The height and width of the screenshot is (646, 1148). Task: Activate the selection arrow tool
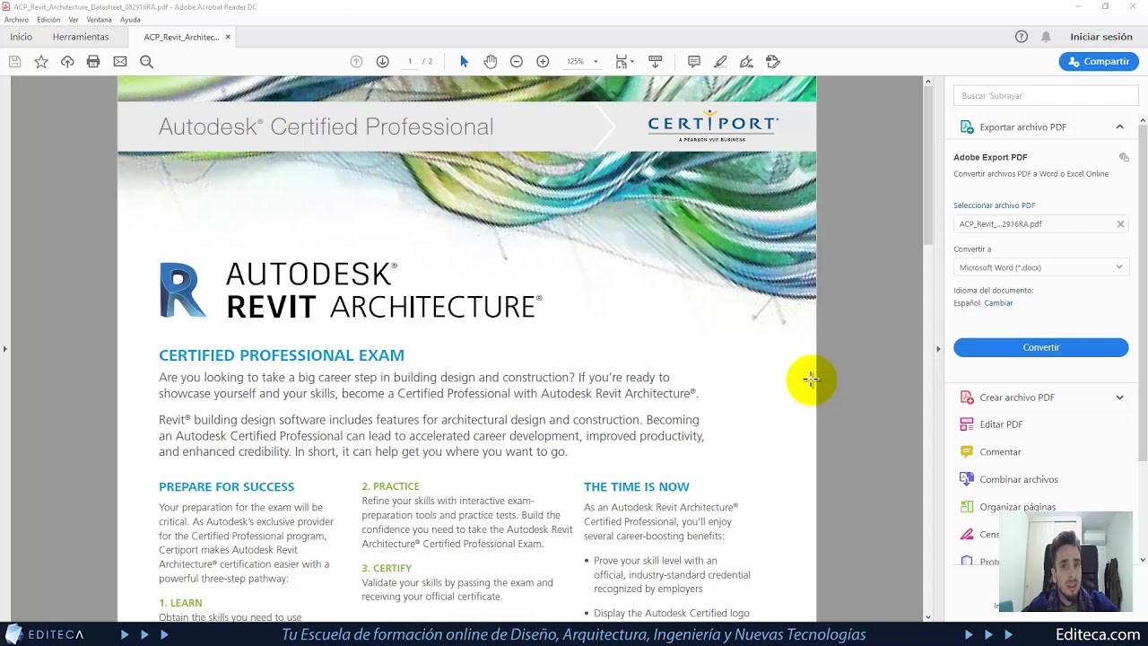pyautogui.click(x=464, y=62)
